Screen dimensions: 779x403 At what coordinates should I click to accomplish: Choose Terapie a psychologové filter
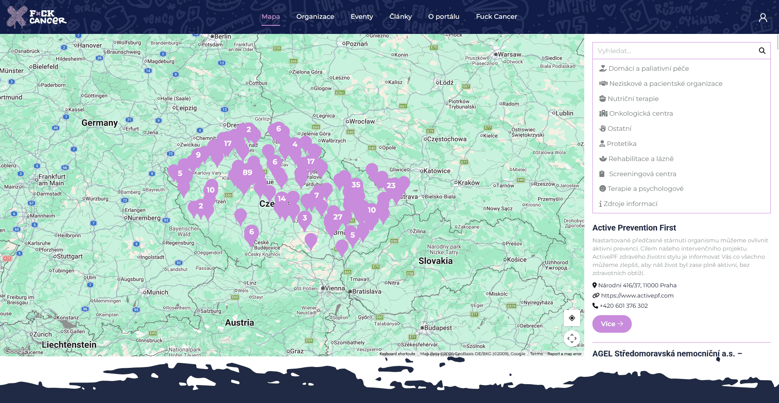click(645, 189)
